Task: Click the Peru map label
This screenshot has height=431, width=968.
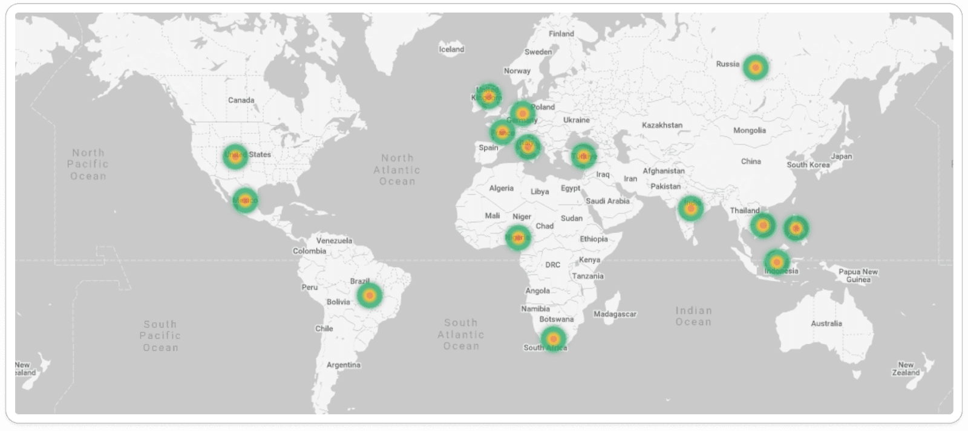Action: tap(309, 288)
